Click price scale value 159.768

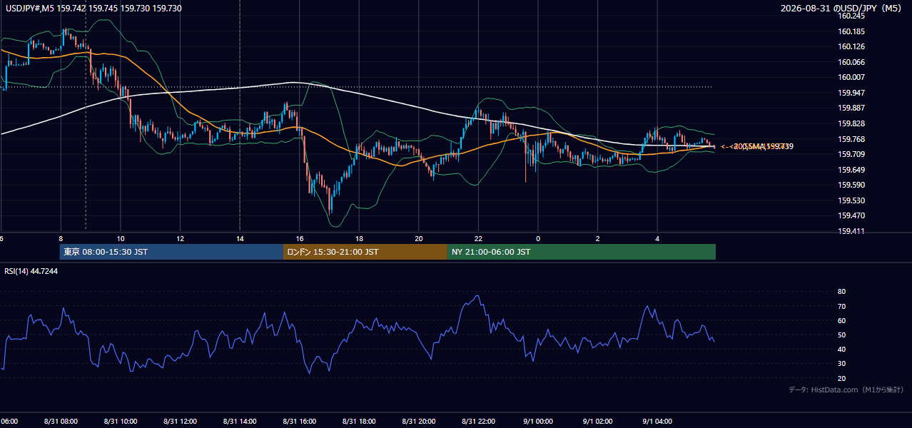(x=852, y=139)
